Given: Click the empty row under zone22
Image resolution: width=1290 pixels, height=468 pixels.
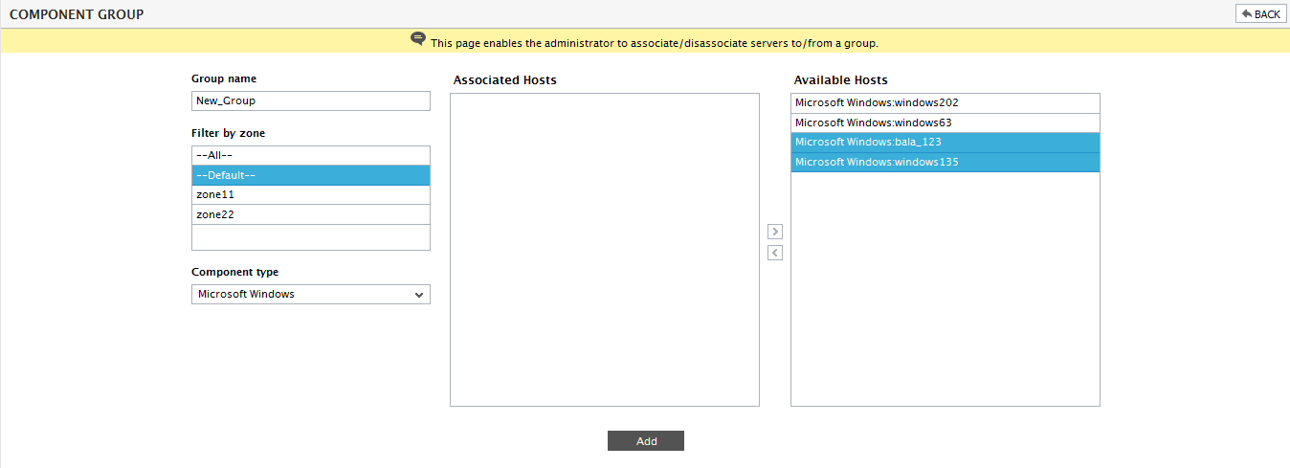Looking at the screenshot, I should tap(311, 234).
